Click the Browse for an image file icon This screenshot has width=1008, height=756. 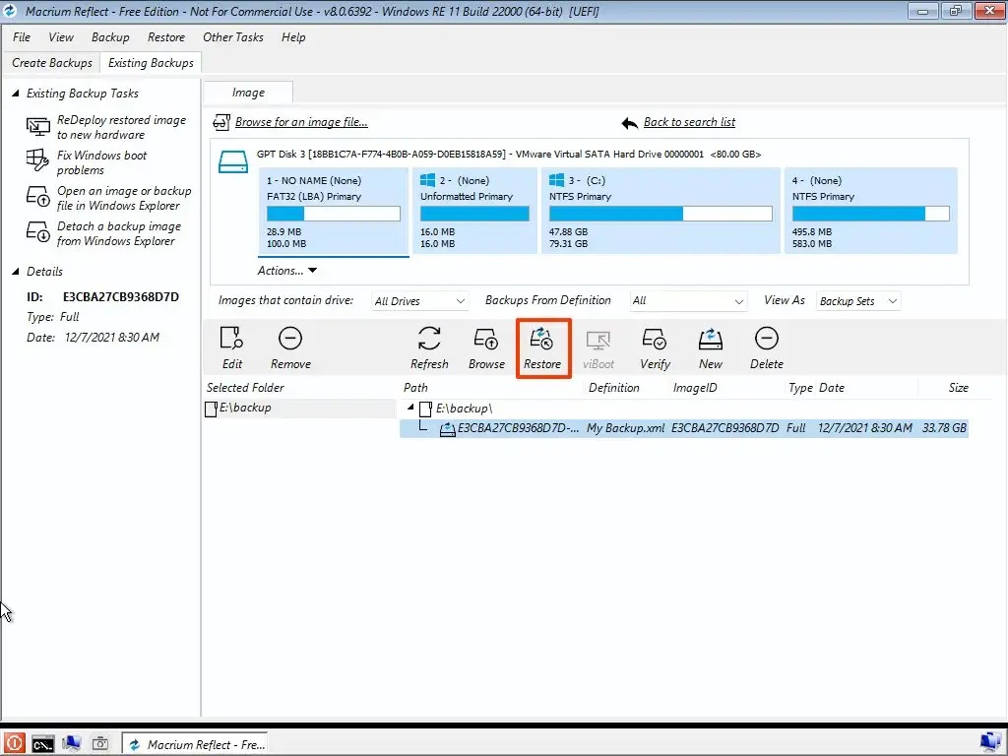point(221,122)
